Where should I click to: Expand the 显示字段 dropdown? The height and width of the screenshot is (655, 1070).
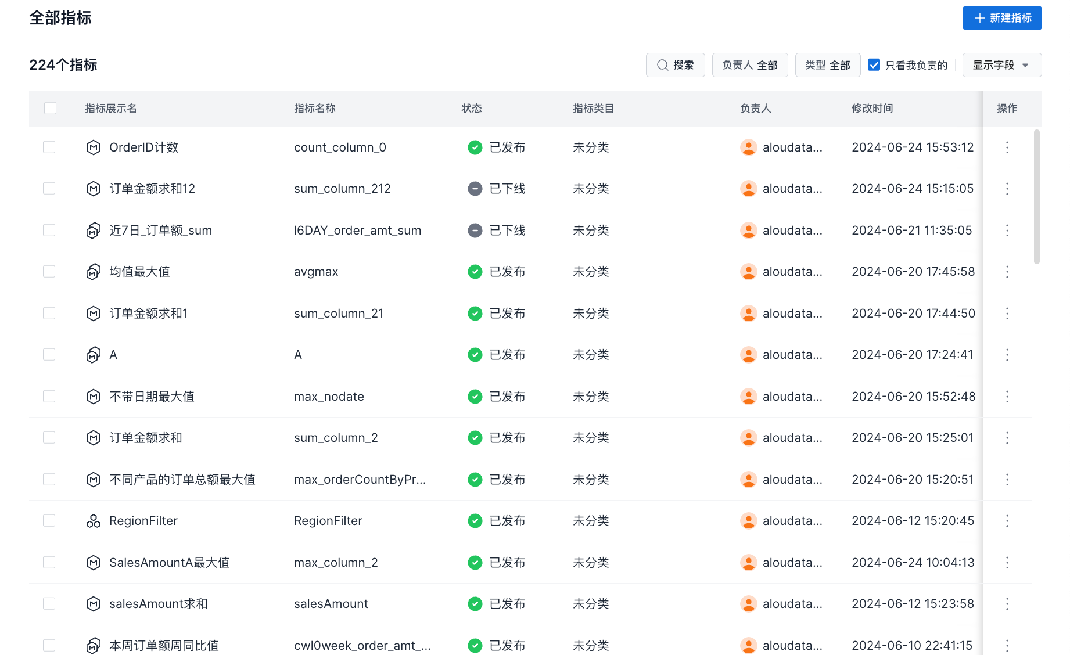[x=1001, y=65]
